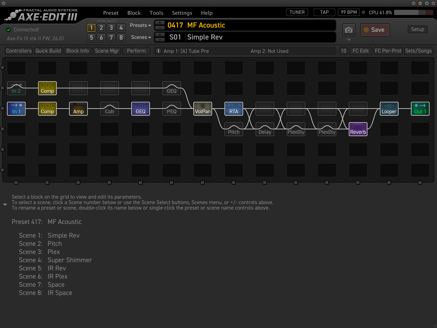The width and height of the screenshot is (437, 328).
Task: Click the camera snapshot icon
Action: (x=349, y=30)
